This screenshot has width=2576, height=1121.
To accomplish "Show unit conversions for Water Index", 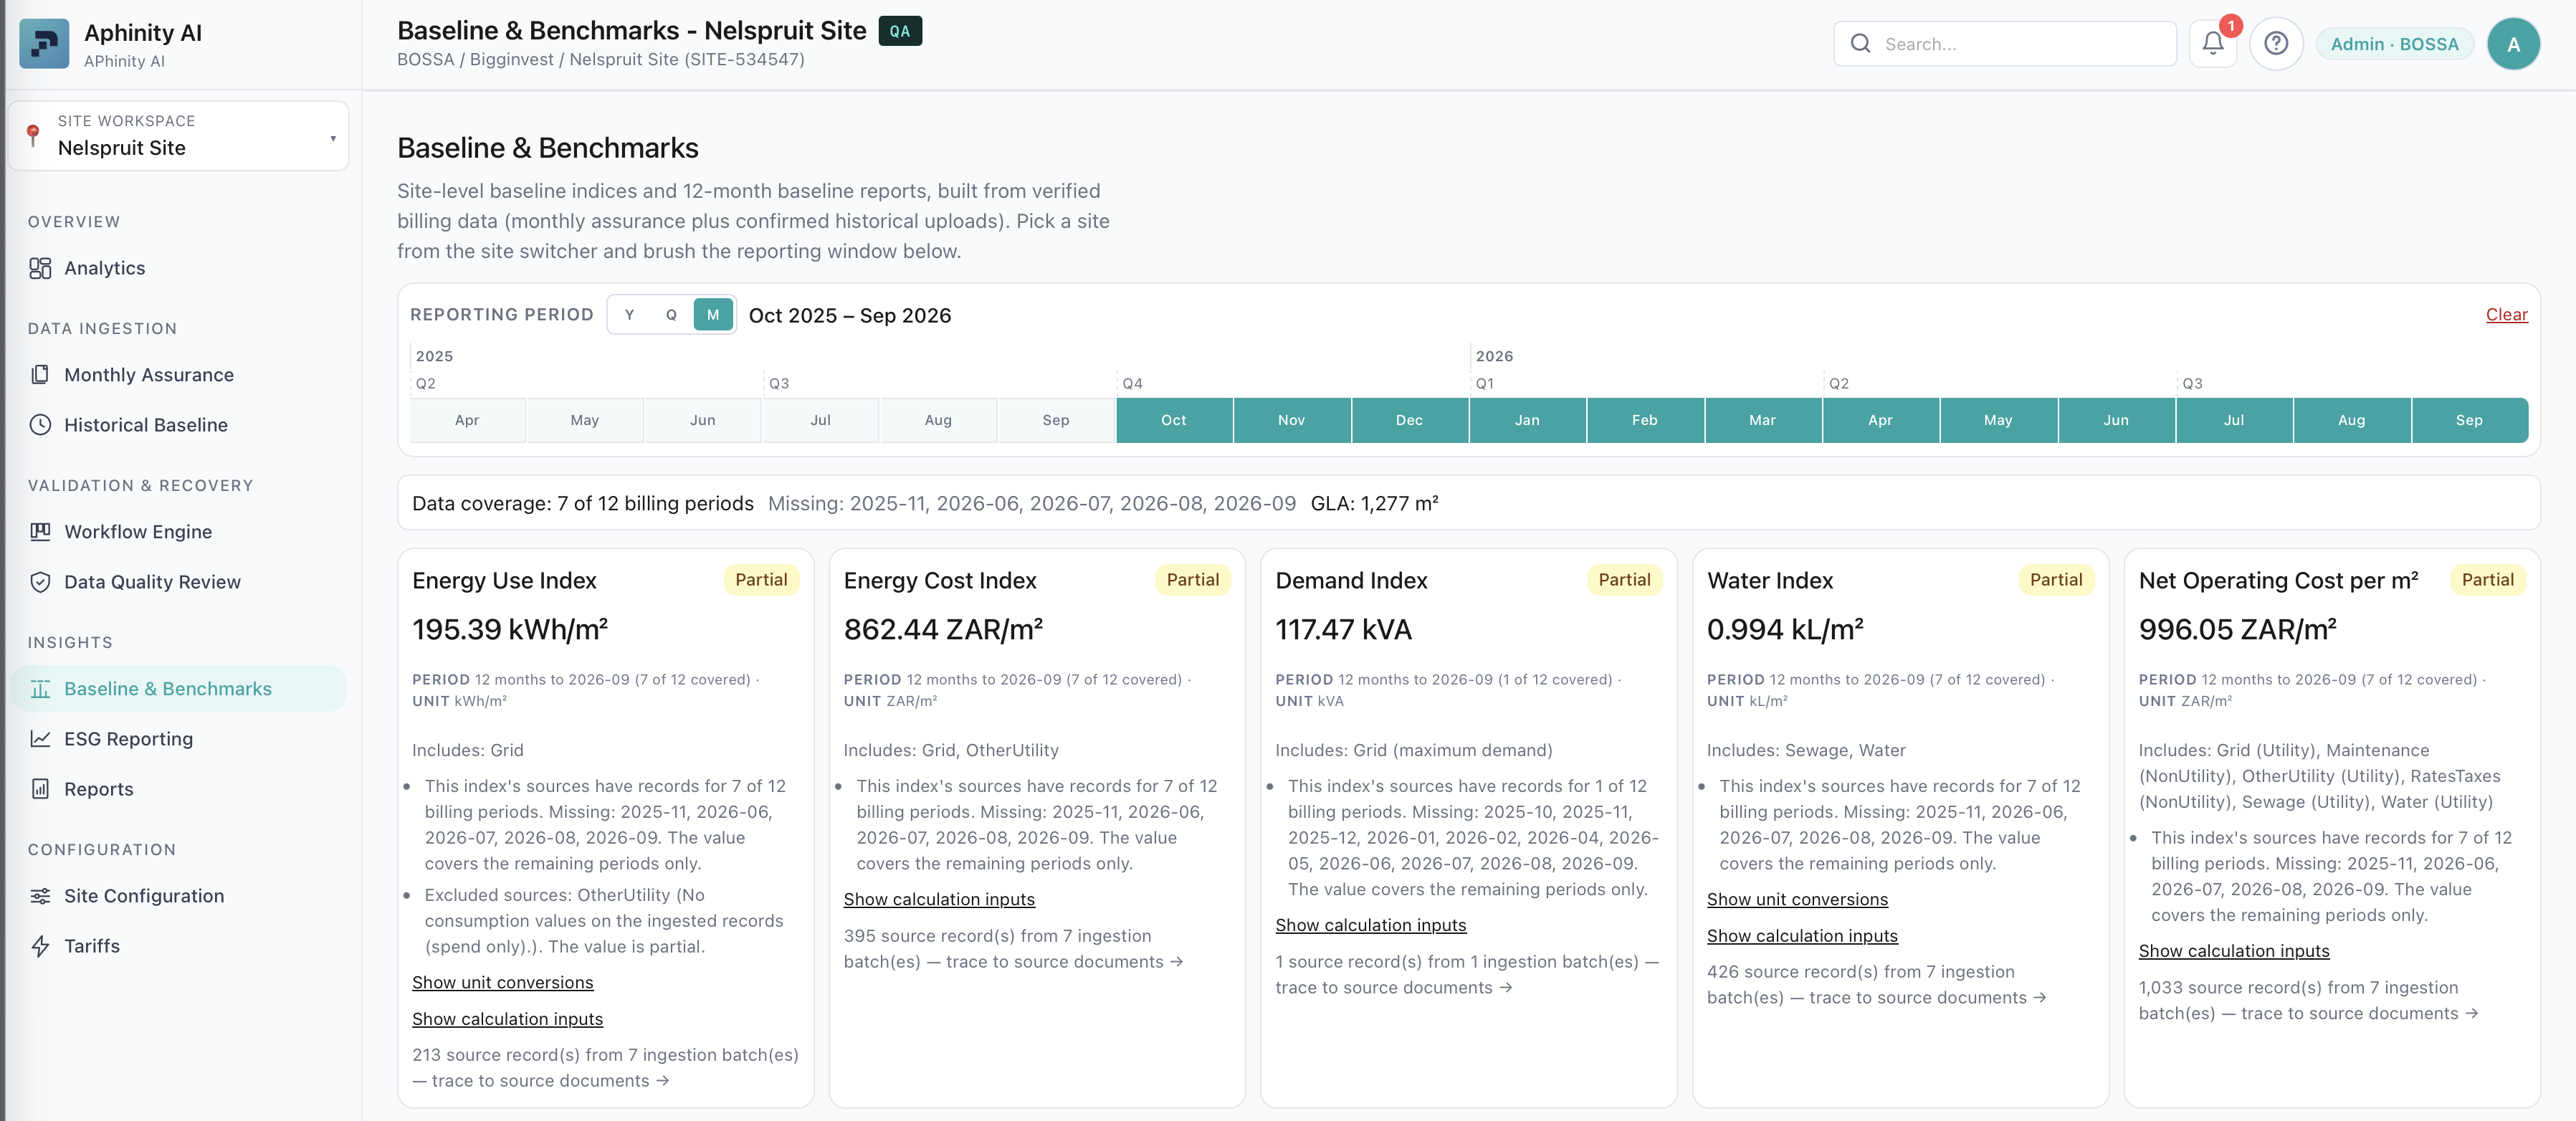I will pyautogui.click(x=1797, y=899).
